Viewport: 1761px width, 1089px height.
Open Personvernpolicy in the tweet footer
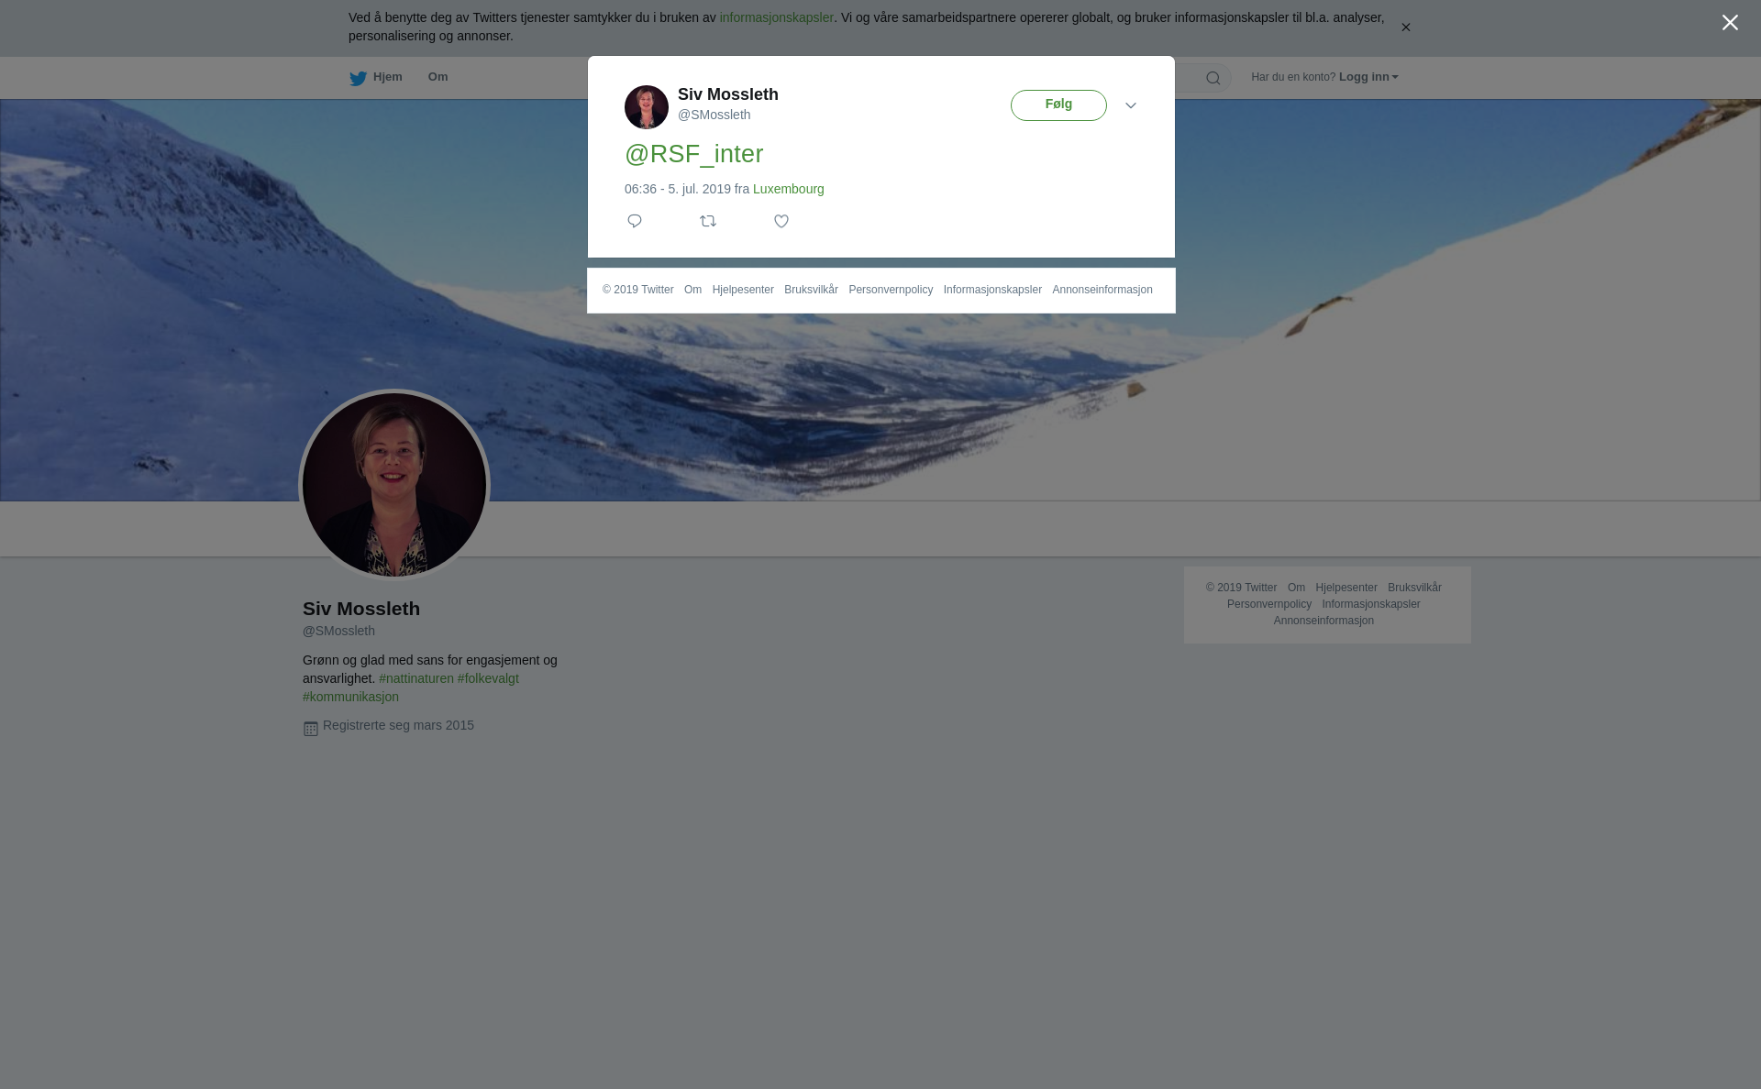890,290
